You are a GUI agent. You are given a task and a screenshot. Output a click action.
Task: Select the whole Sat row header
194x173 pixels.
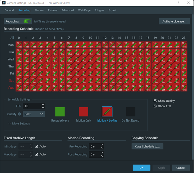pyautogui.click(x=11, y=81)
